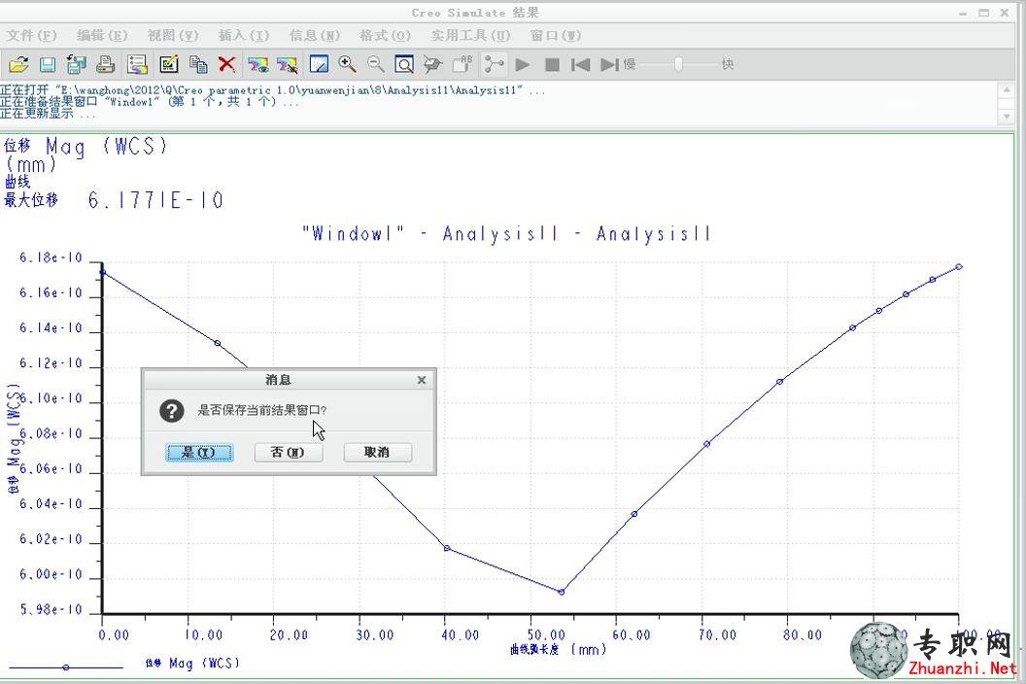Click the Y axis tick 6.18e-10
The height and width of the screenshot is (684, 1026).
click(x=51, y=257)
